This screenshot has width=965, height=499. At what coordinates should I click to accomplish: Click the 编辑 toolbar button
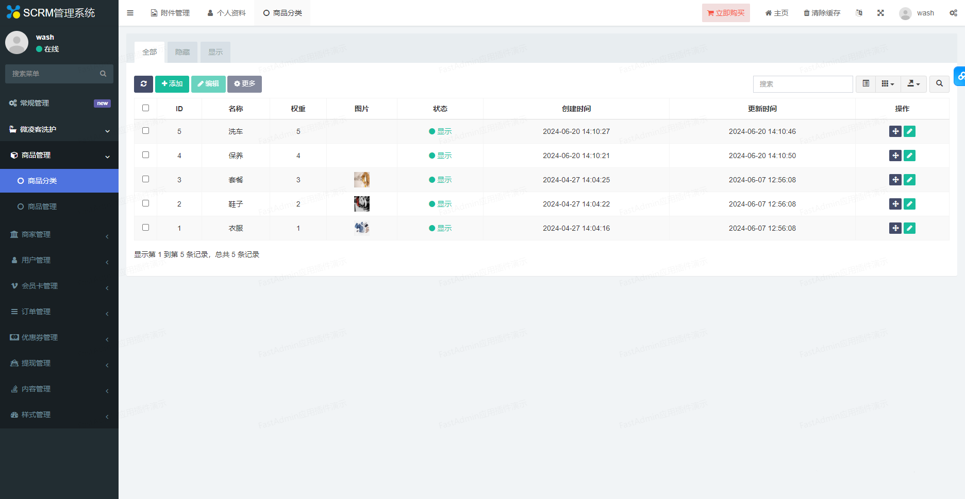(x=208, y=84)
